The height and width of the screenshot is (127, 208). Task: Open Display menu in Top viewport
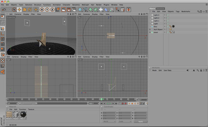pos(95,14)
